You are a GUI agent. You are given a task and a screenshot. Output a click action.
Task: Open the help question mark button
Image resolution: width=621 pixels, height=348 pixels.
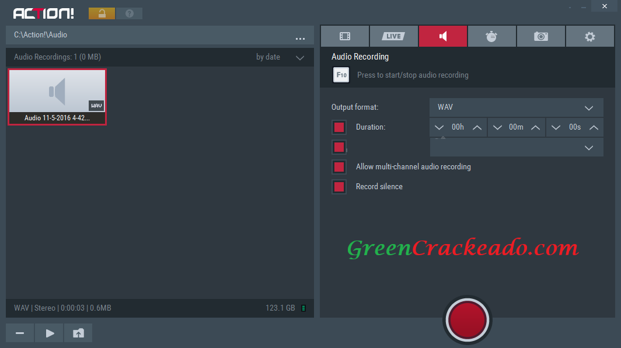[130, 13]
